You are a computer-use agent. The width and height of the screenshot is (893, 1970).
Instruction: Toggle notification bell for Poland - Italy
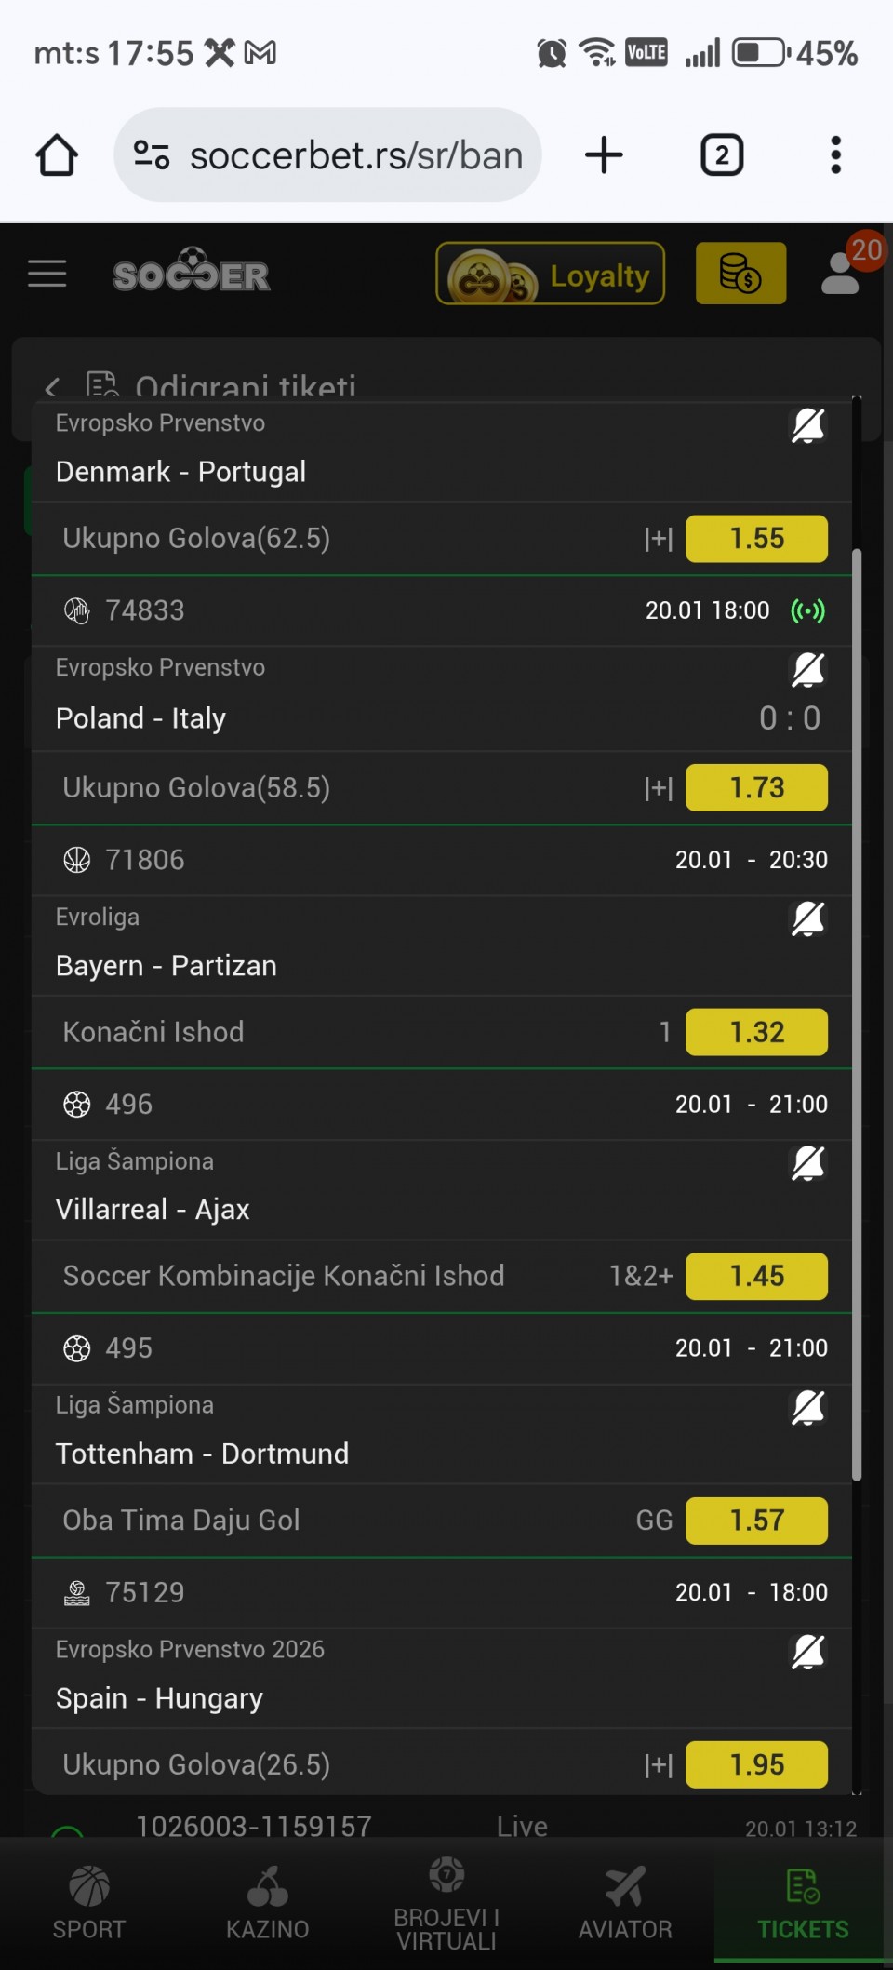[x=807, y=670]
